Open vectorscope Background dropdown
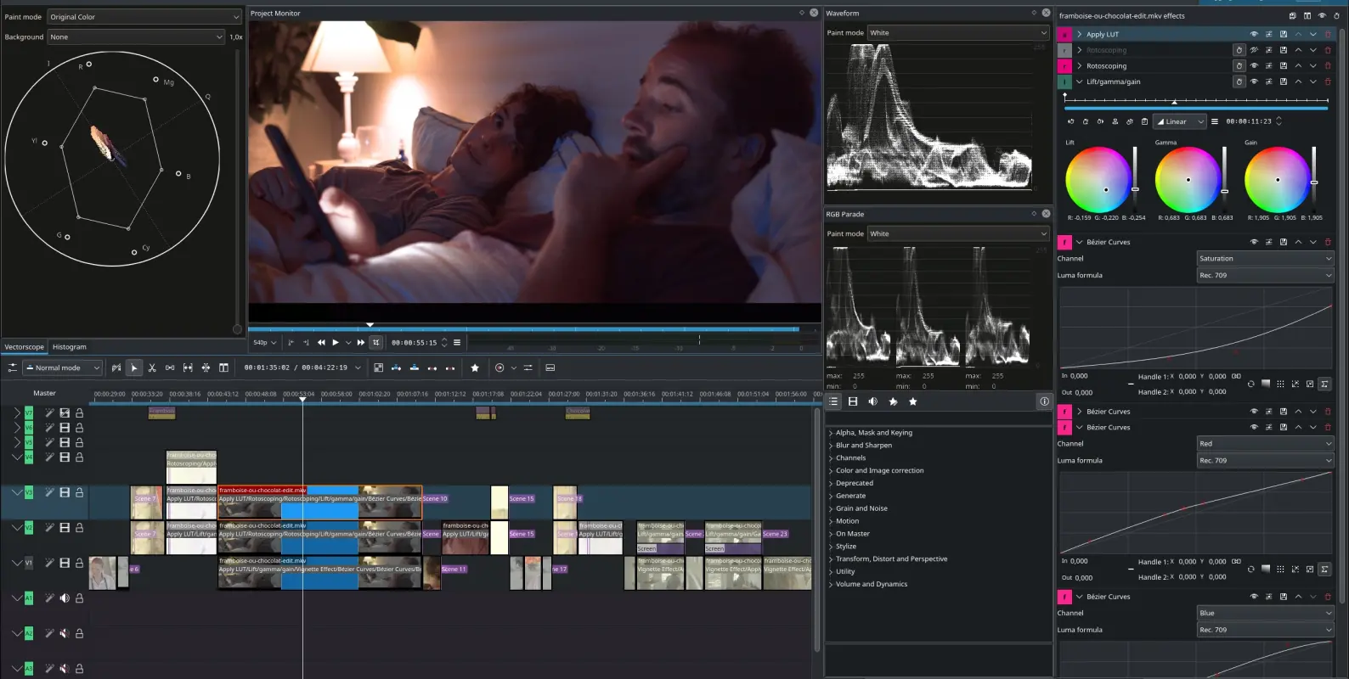 pos(136,37)
